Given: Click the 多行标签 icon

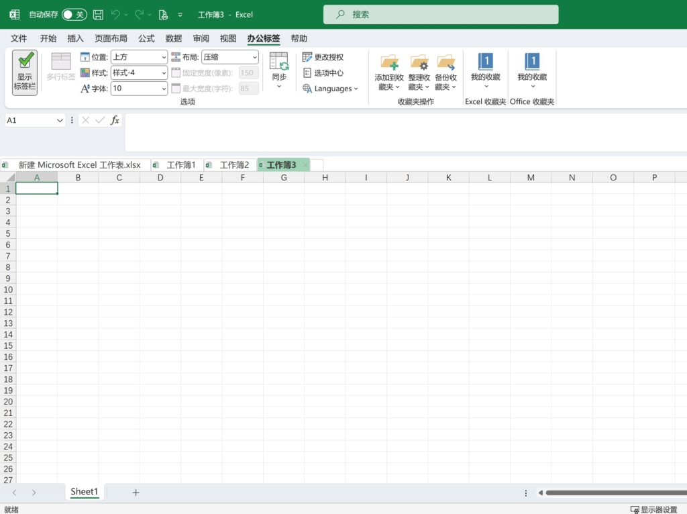Looking at the screenshot, I should pyautogui.click(x=61, y=61).
